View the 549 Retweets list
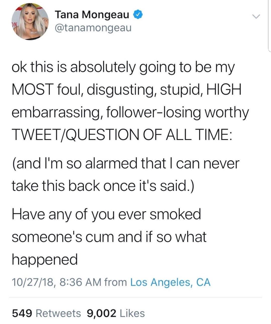 coord(46,313)
